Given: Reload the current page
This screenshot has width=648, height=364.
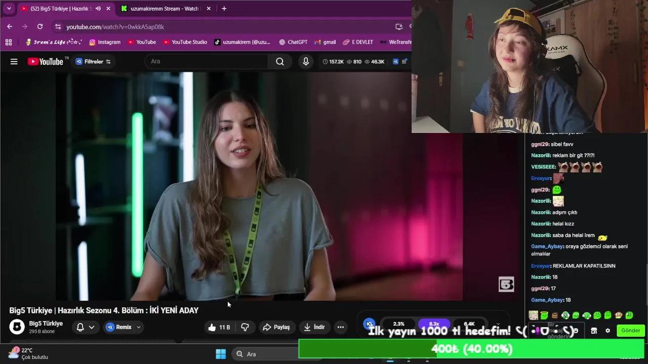Looking at the screenshot, I should (40, 26).
